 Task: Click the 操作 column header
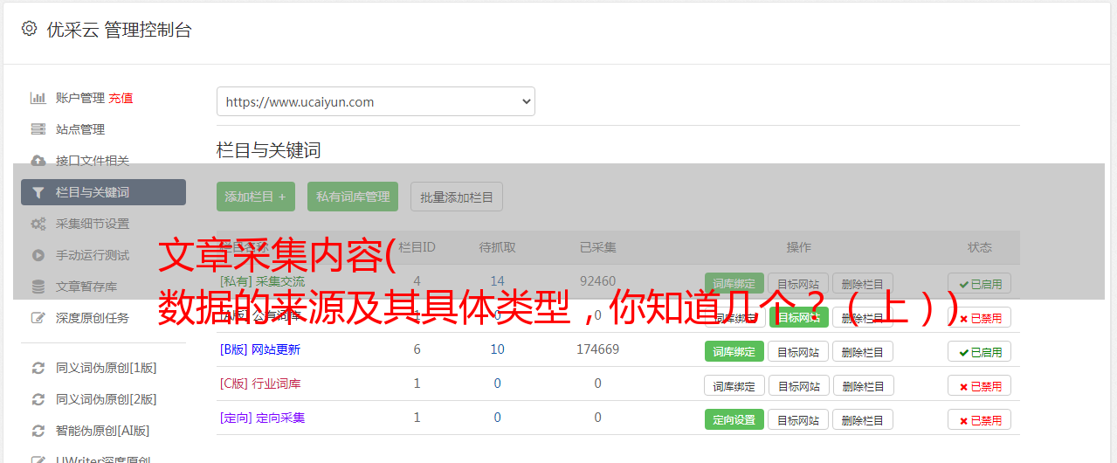click(x=798, y=247)
